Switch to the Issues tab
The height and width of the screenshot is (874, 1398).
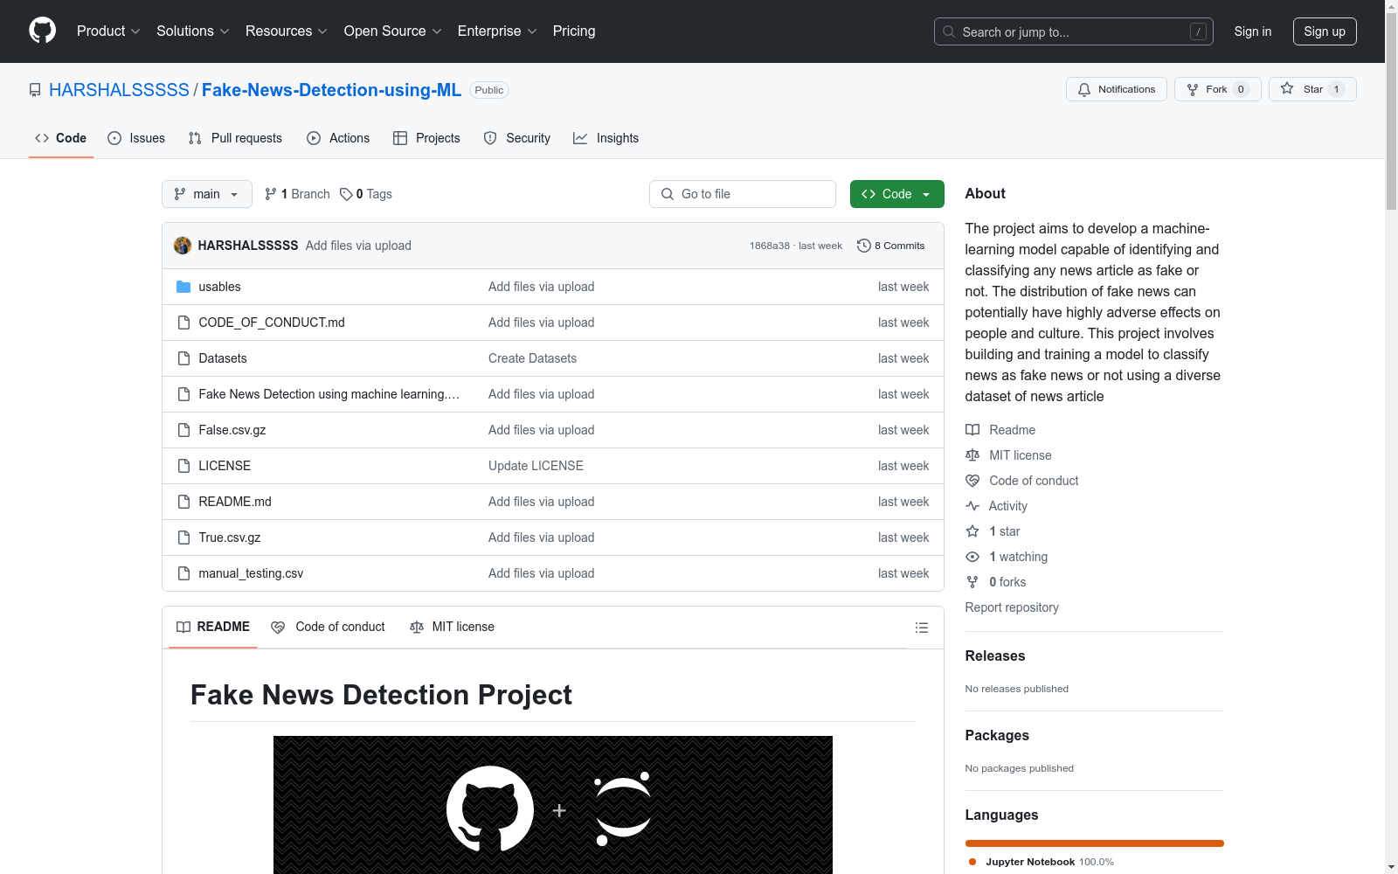point(136,138)
